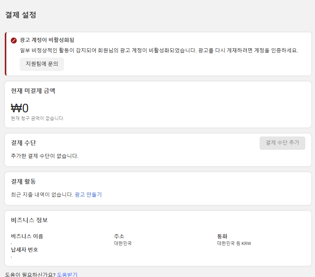The width and height of the screenshot is (315, 277).
Task: Open the 광고 만들기 link
Action: [88, 194]
